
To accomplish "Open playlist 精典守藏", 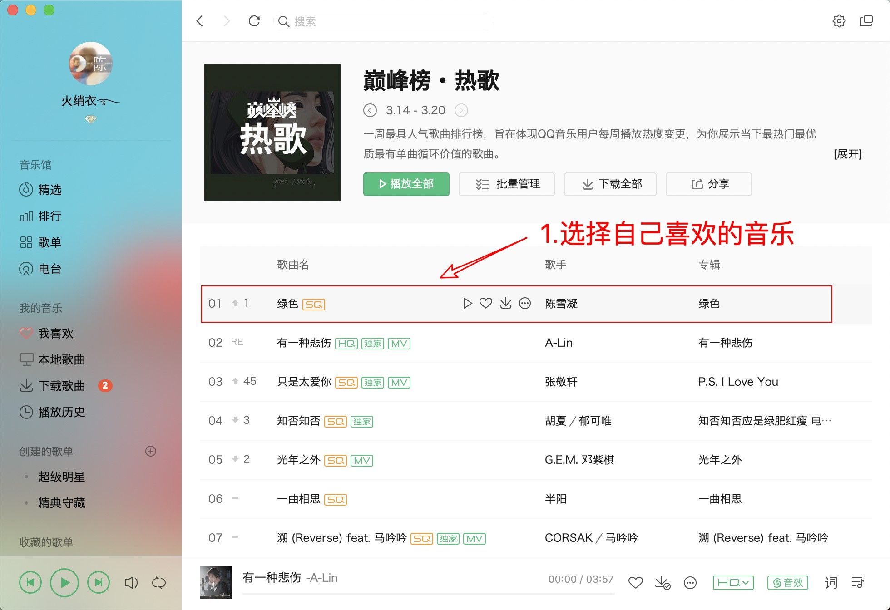I will [62, 503].
